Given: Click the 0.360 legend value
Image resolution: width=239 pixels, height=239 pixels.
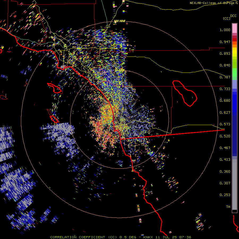Looking at the screenshot, I should click(x=225, y=172).
